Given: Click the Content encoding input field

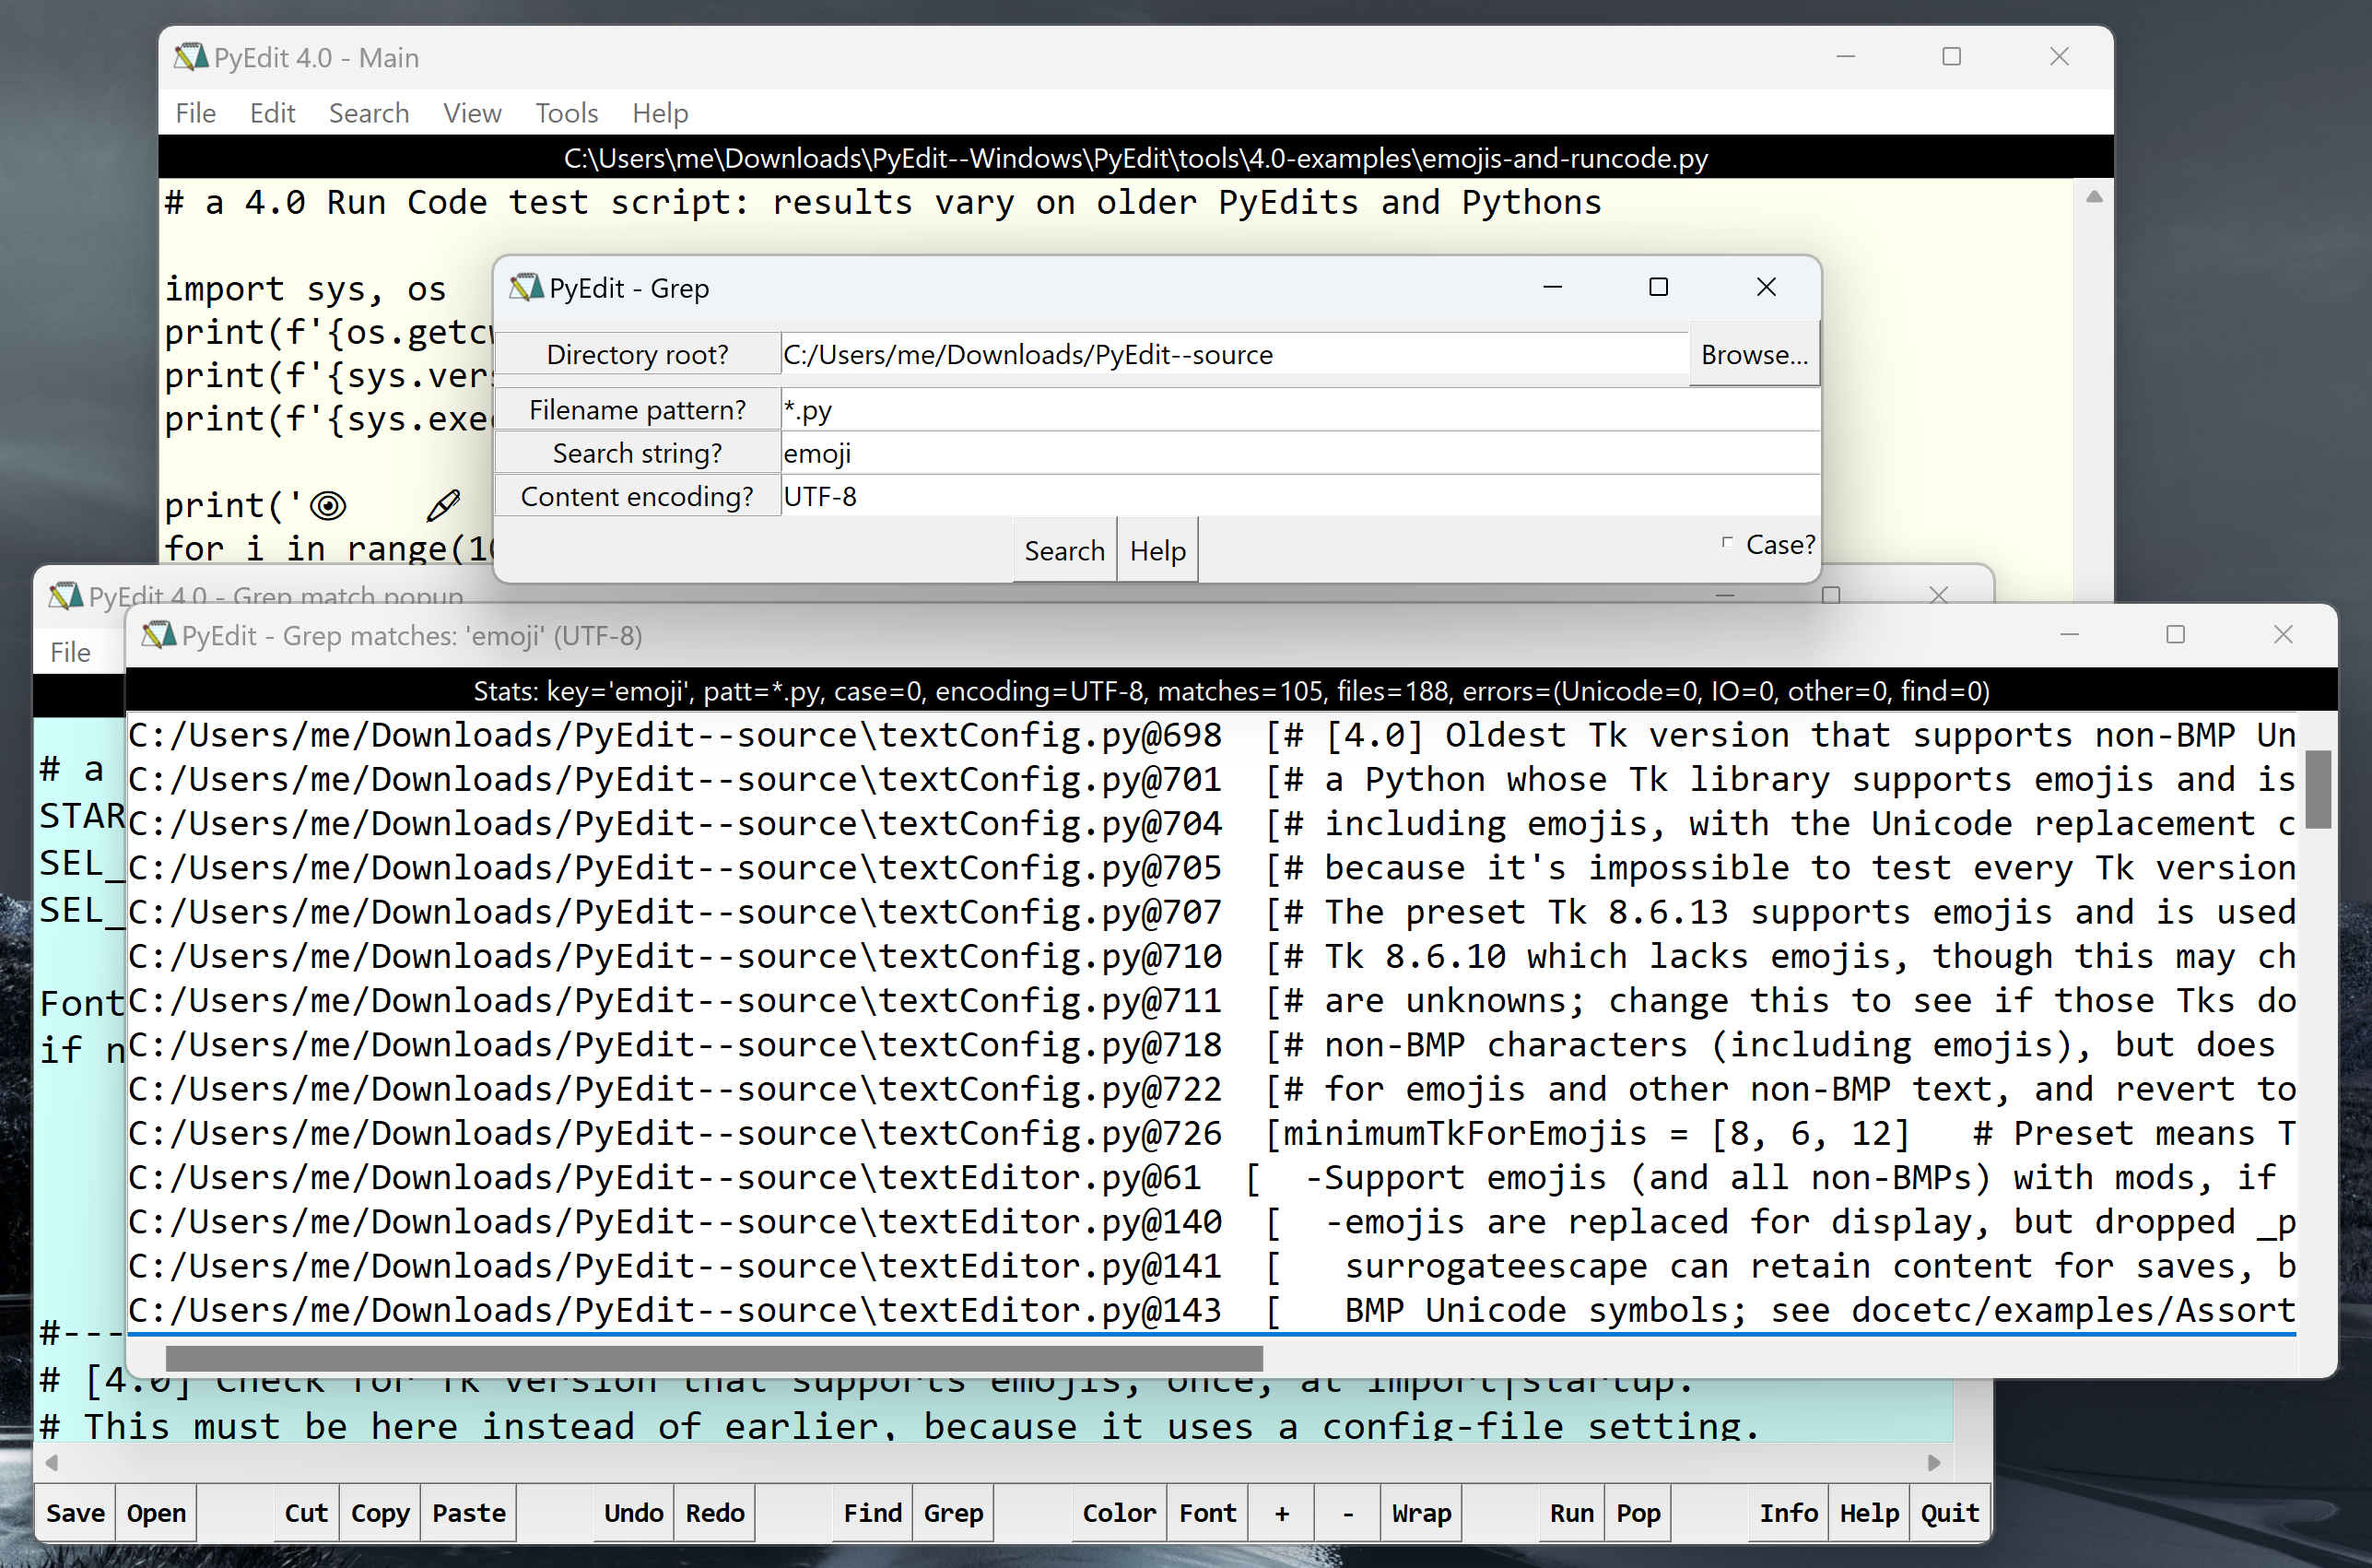Looking at the screenshot, I should [1299, 496].
